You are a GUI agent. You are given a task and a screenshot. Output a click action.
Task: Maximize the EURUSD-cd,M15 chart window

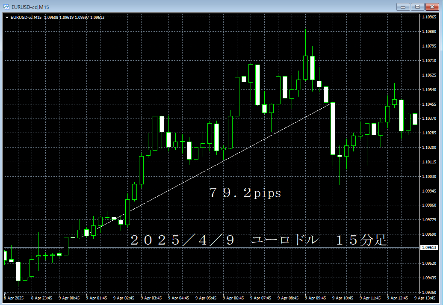pos(418,7)
